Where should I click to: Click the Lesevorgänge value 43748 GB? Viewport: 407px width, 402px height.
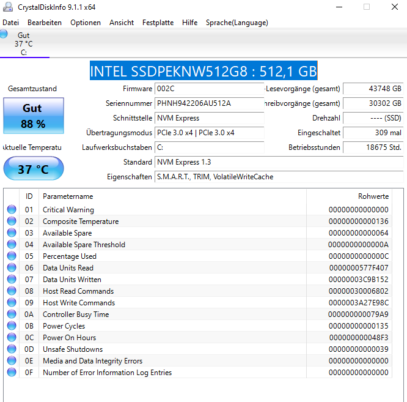click(x=373, y=89)
